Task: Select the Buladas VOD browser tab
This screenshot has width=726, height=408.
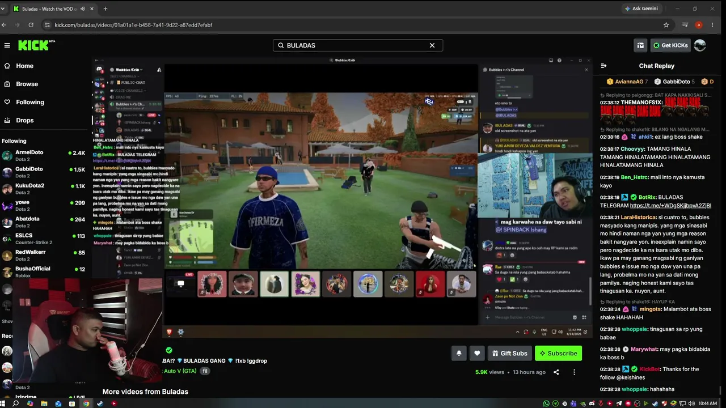Action: tap(53, 8)
